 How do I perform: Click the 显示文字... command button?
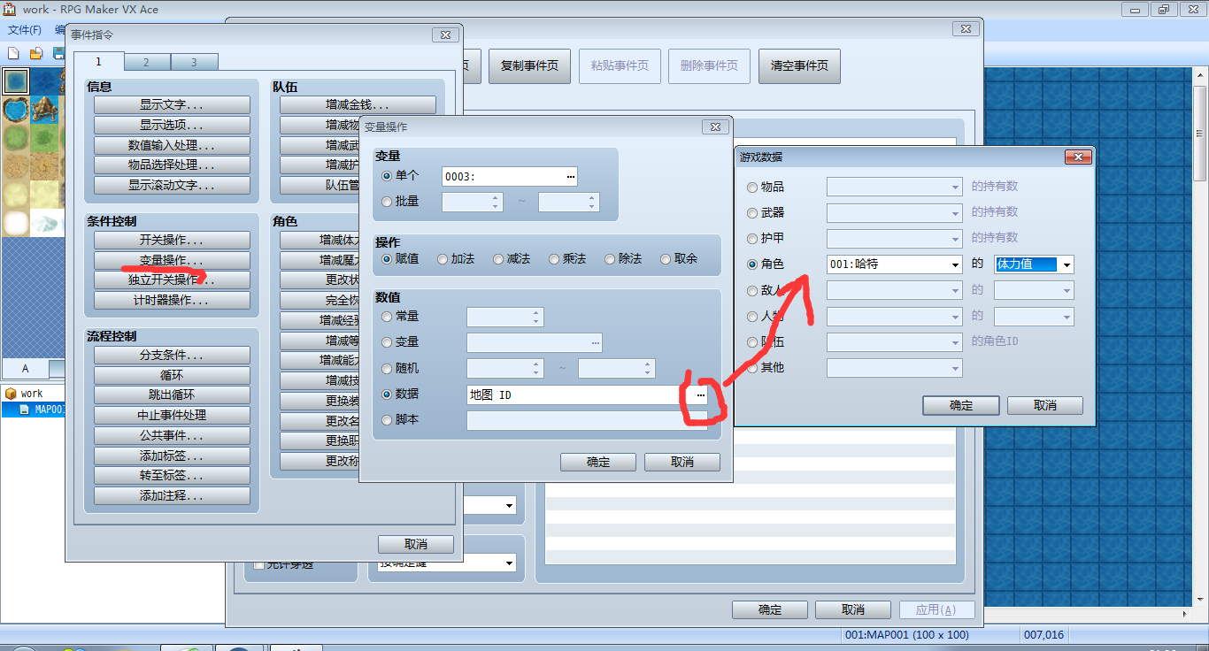pyautogui.click(x=172, y=105)
